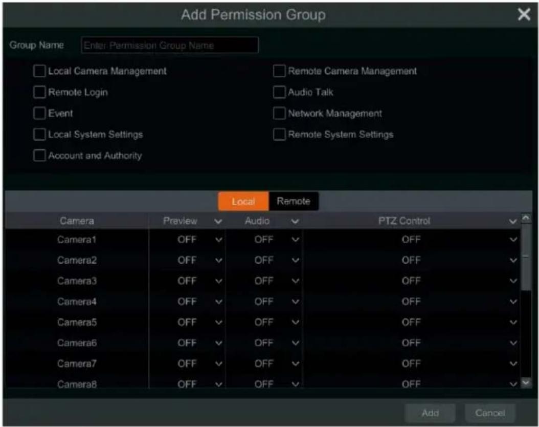
Task: Enable Network Management permission
Action: pos(279,113)
